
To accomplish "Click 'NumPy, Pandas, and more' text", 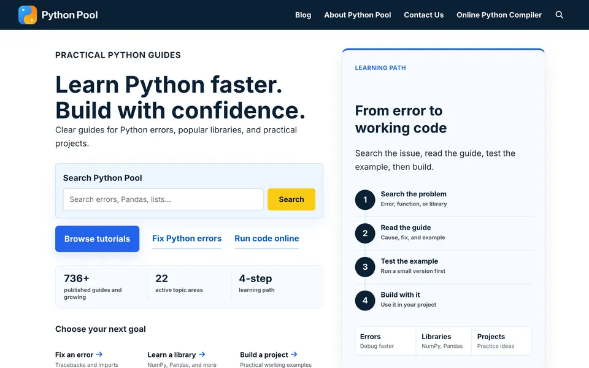I will click(182, 364).
